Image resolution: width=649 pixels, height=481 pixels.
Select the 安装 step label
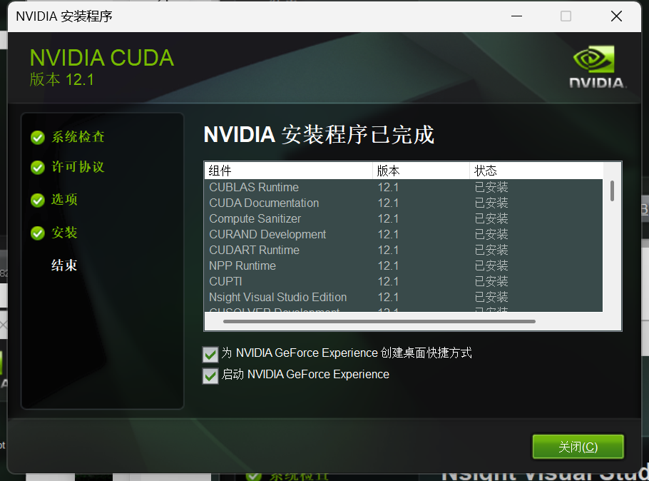coord(64,233)
